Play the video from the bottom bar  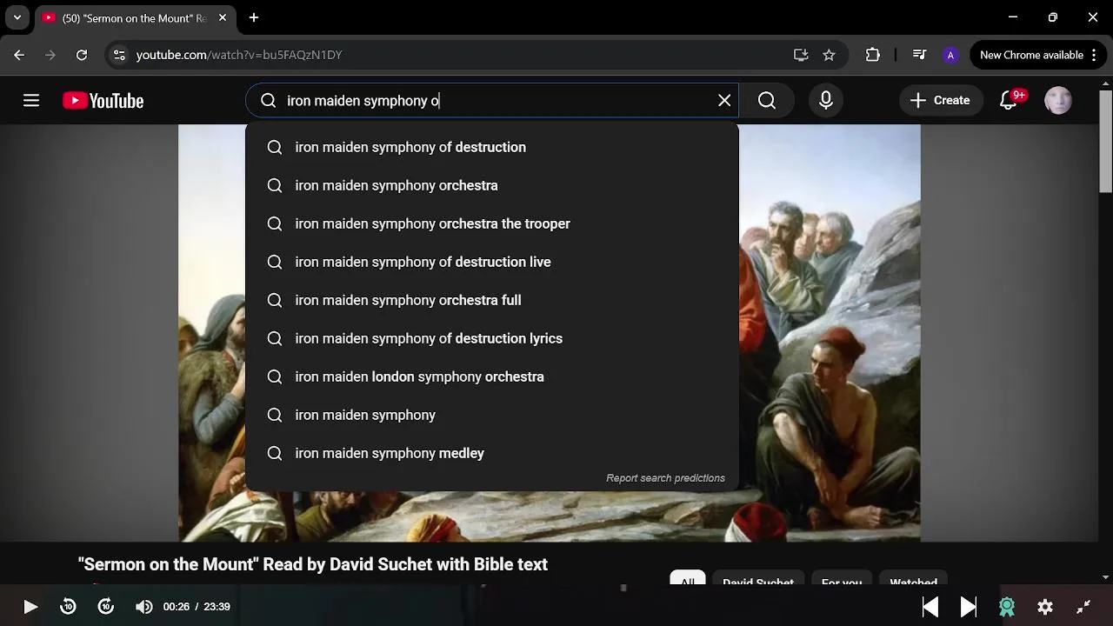30,607
